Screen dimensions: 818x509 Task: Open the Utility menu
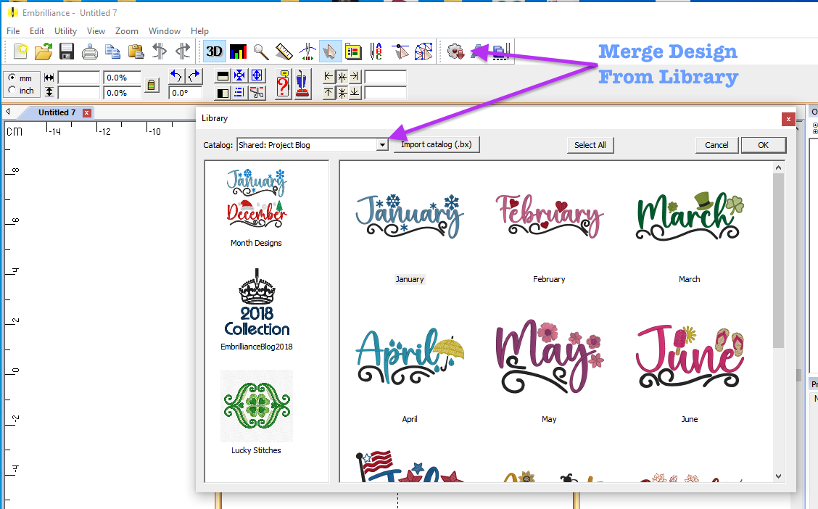(x=65, y=31)
